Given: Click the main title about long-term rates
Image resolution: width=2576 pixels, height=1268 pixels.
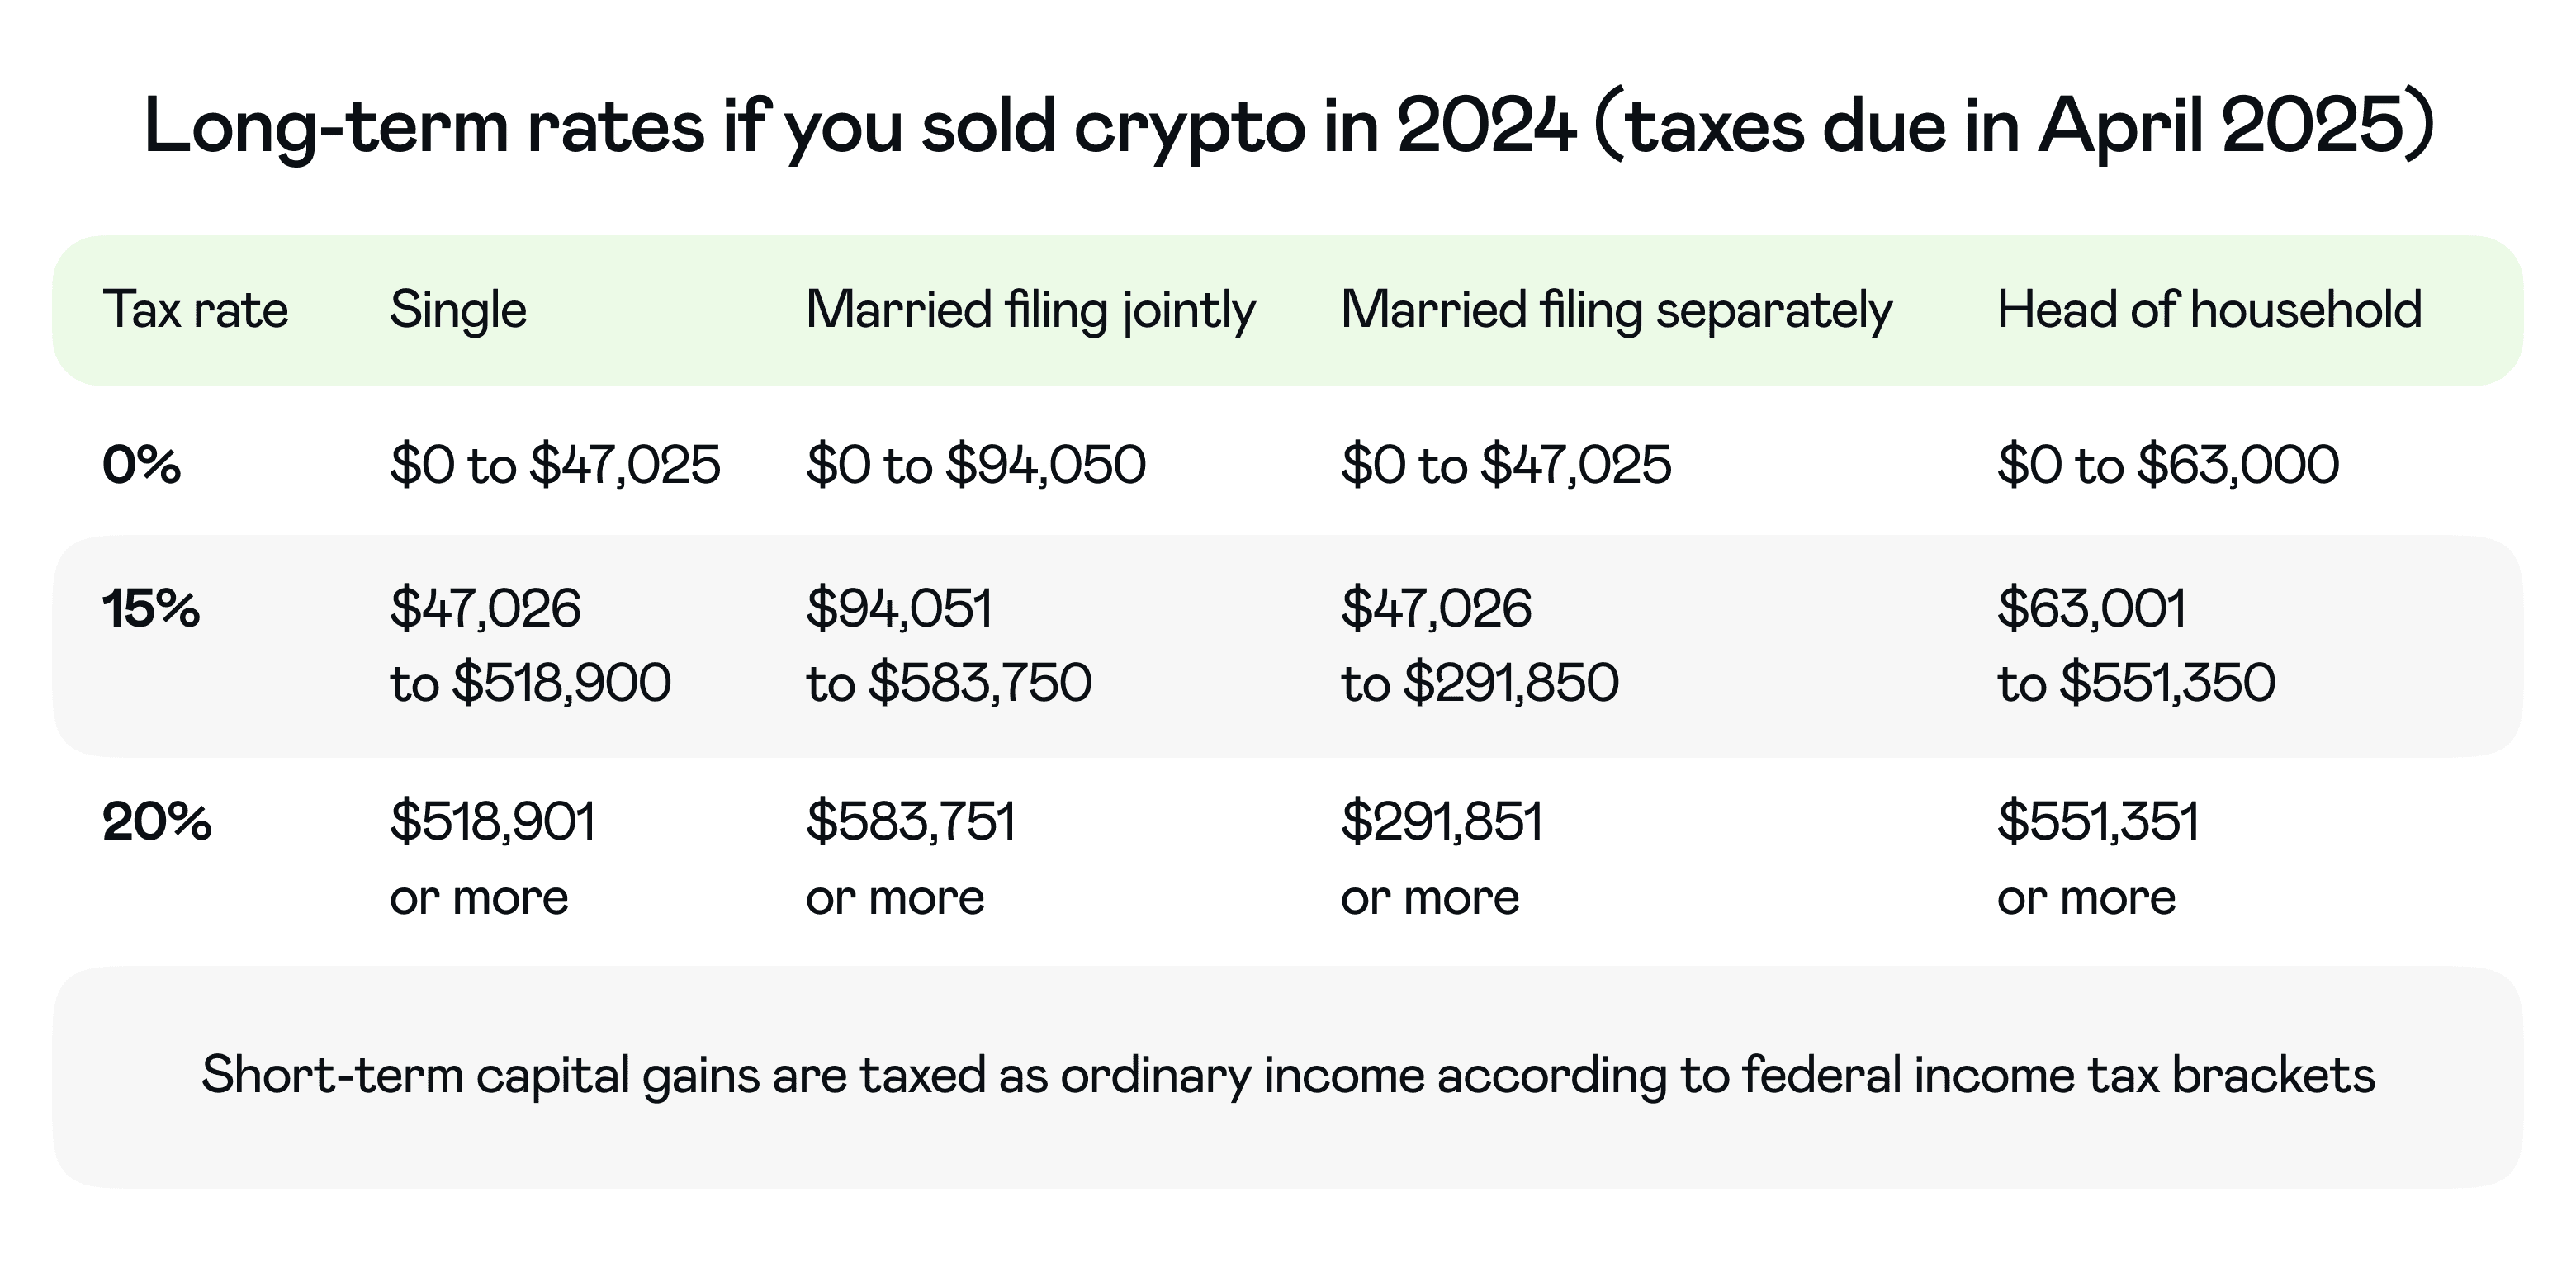Looking at the screenshot, I should pos(1288,129).
